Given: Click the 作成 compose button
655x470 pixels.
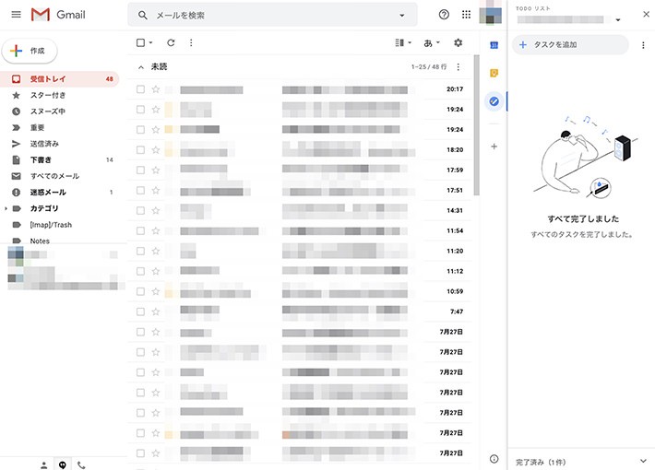Looking at the screenshot, I should click(x=30, y=51).
